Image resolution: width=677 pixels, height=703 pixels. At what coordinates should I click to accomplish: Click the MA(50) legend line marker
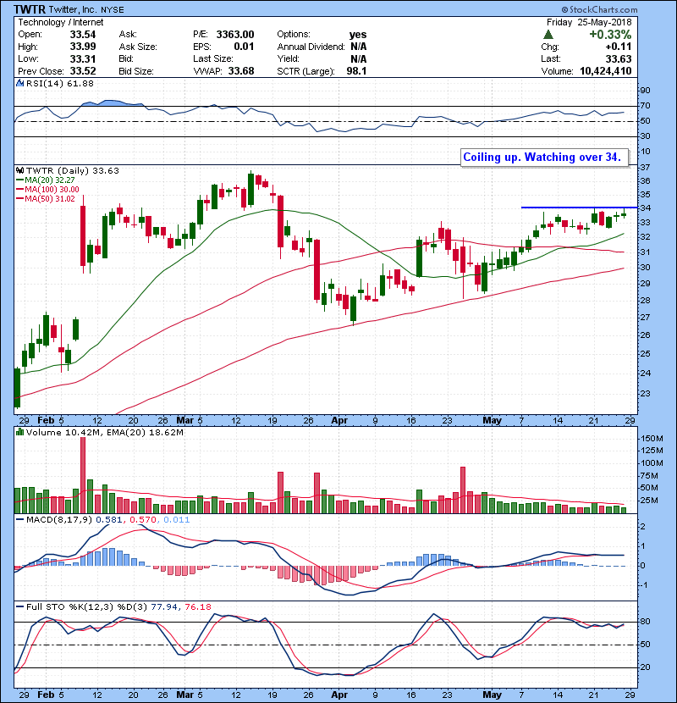[20, 199]
